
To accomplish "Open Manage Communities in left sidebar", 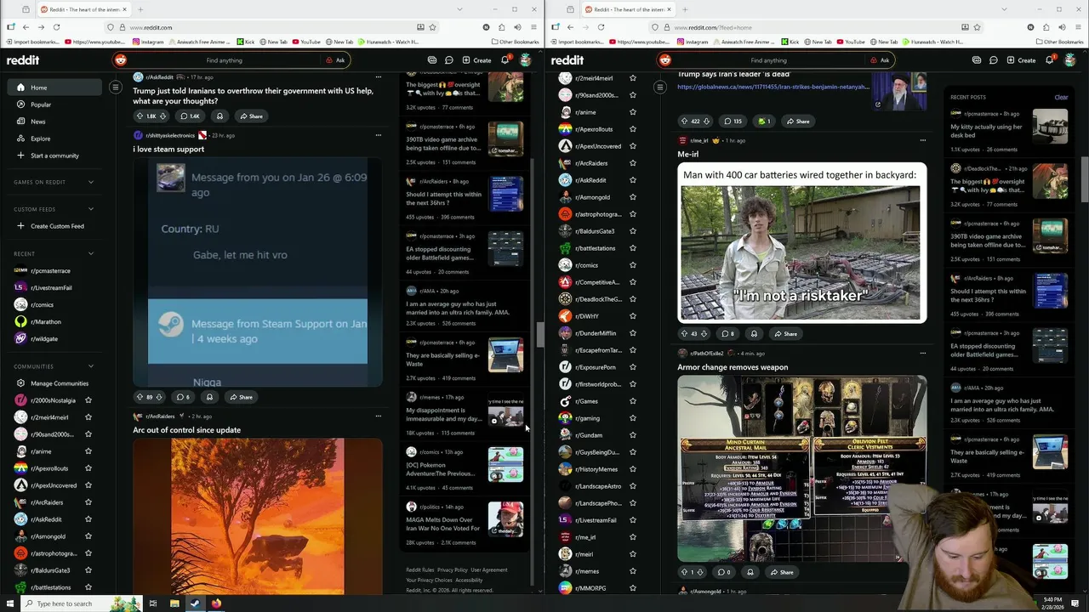I will tap(54, 383).
